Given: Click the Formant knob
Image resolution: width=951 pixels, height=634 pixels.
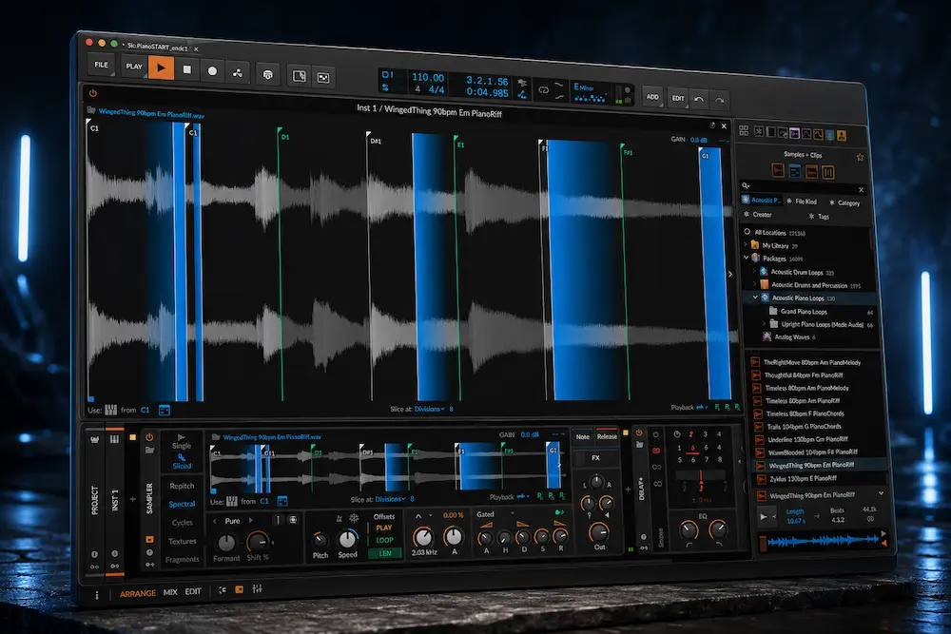Looking at the screenshot, I should click(x=226, y=543).
